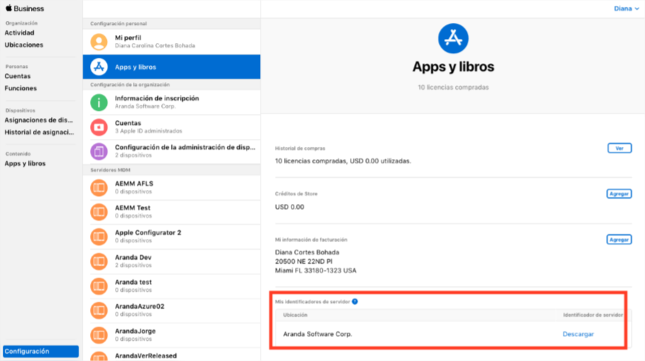645x361 pixels.
Task: Click the AEMM AFLS server icon
Action: [99, 188]
